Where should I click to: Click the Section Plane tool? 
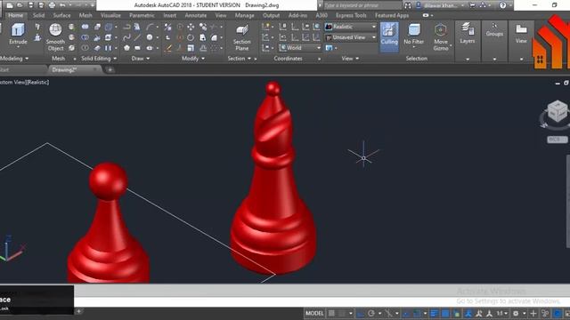(x=241, y=37)
